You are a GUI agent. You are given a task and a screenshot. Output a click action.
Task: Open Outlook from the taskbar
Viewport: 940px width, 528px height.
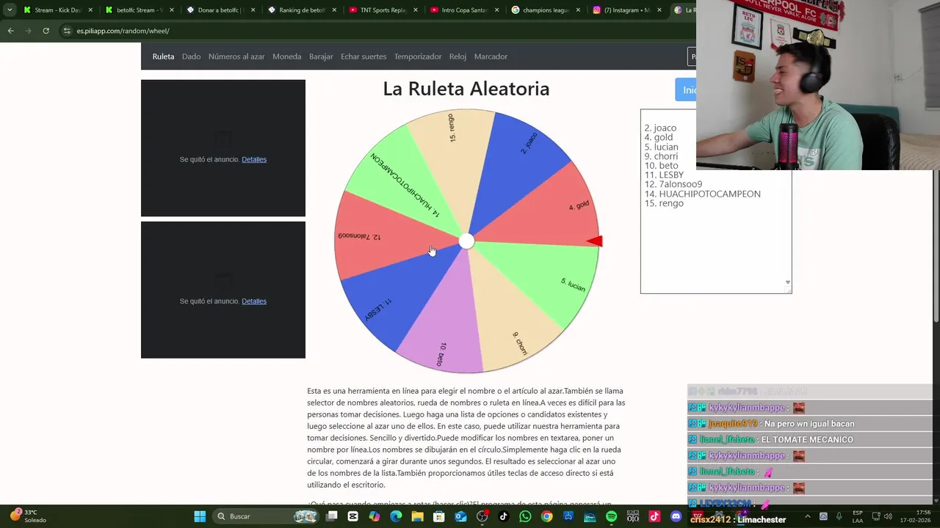pyautogui.click(x=460, y=516)
